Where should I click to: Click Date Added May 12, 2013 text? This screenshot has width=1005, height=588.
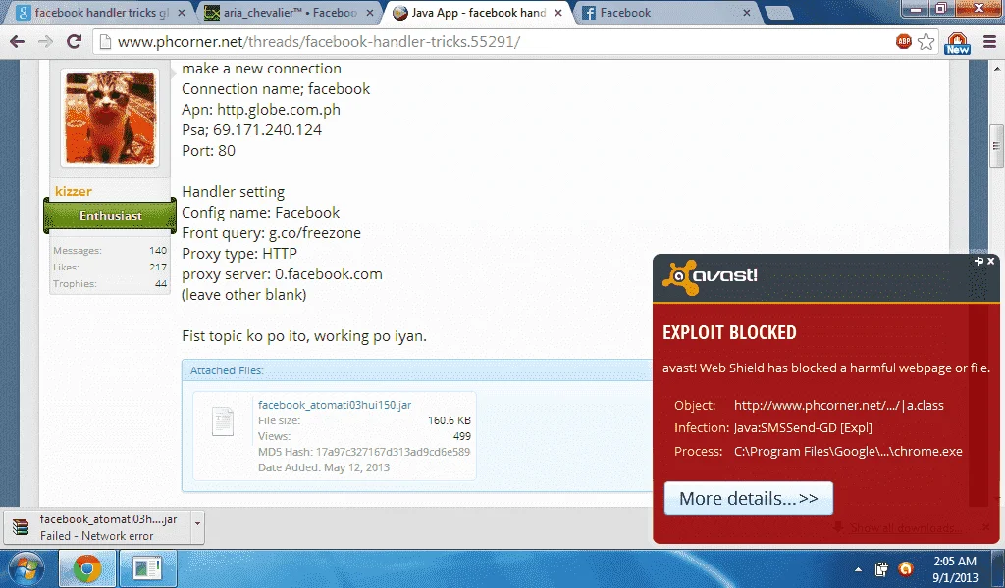[324, 467]
